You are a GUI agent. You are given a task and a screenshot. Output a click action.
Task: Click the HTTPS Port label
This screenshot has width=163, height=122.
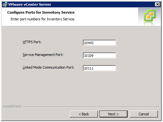point(32,42)
